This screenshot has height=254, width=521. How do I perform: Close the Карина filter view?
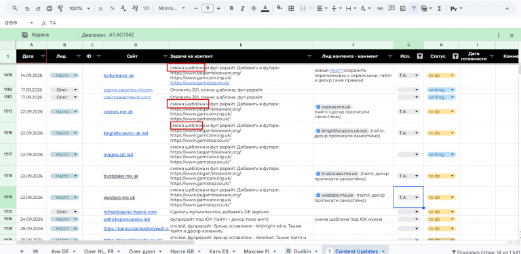512,35
